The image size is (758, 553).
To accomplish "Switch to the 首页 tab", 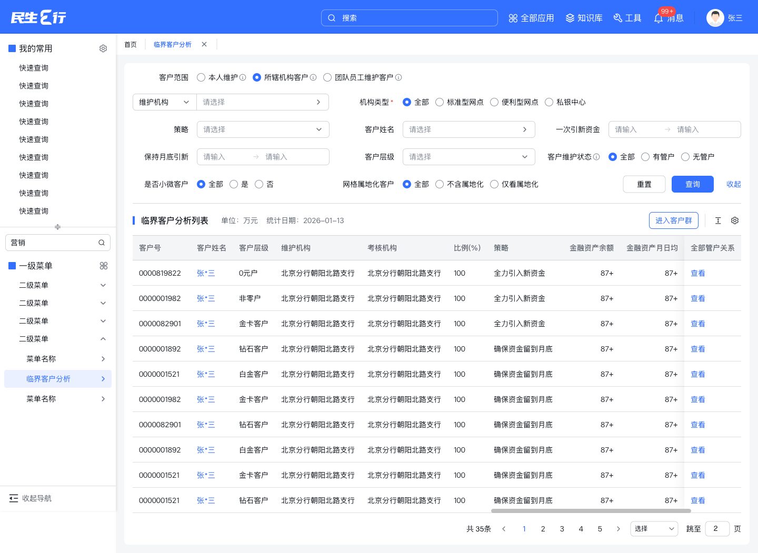I will 131,45.
